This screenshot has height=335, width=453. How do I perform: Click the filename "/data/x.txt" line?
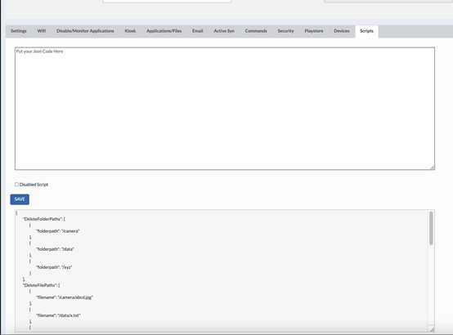58,315
